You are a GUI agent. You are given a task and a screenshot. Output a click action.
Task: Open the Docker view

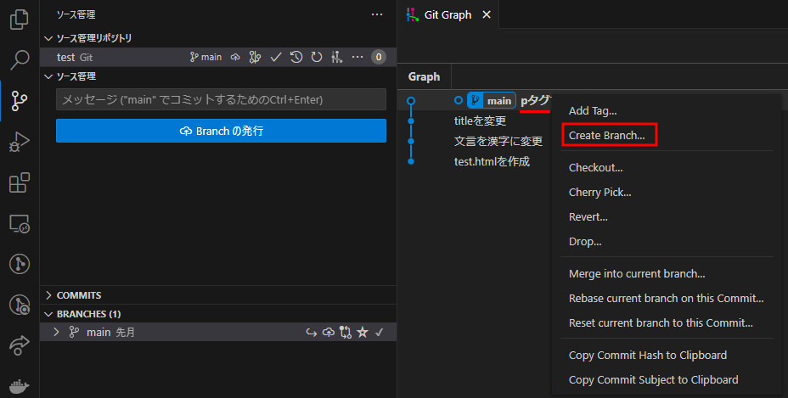coord(19,386)
